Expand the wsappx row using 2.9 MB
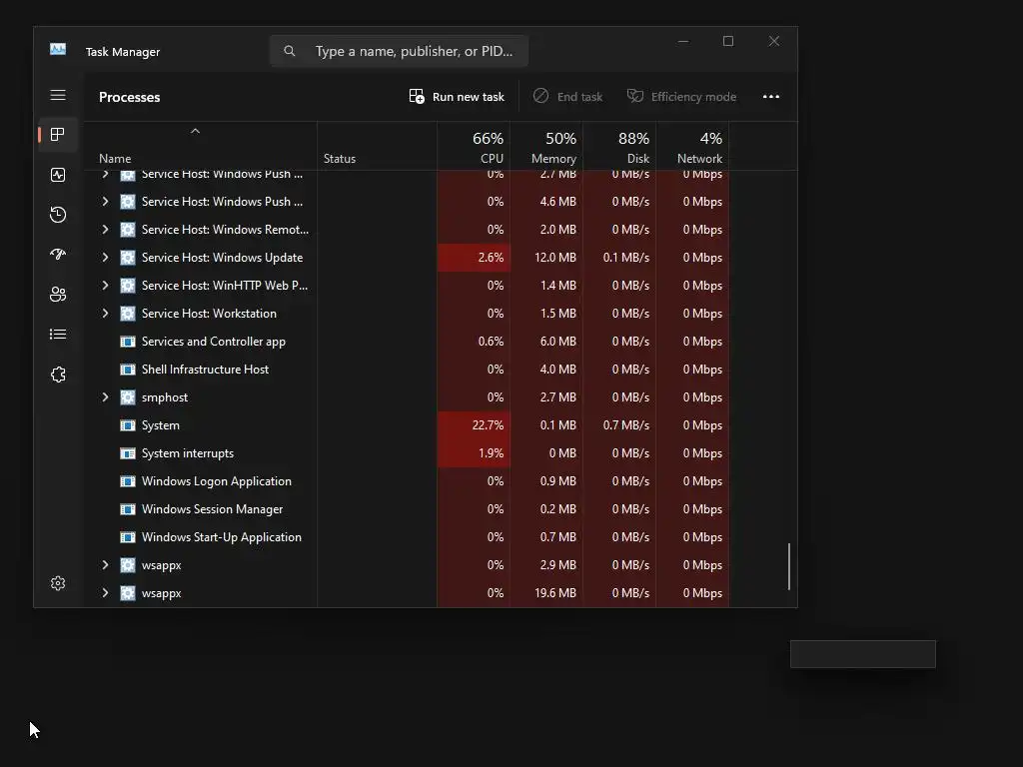This screenshot has width=1023, height=767. pyautogui.click(x=105, y=565)
